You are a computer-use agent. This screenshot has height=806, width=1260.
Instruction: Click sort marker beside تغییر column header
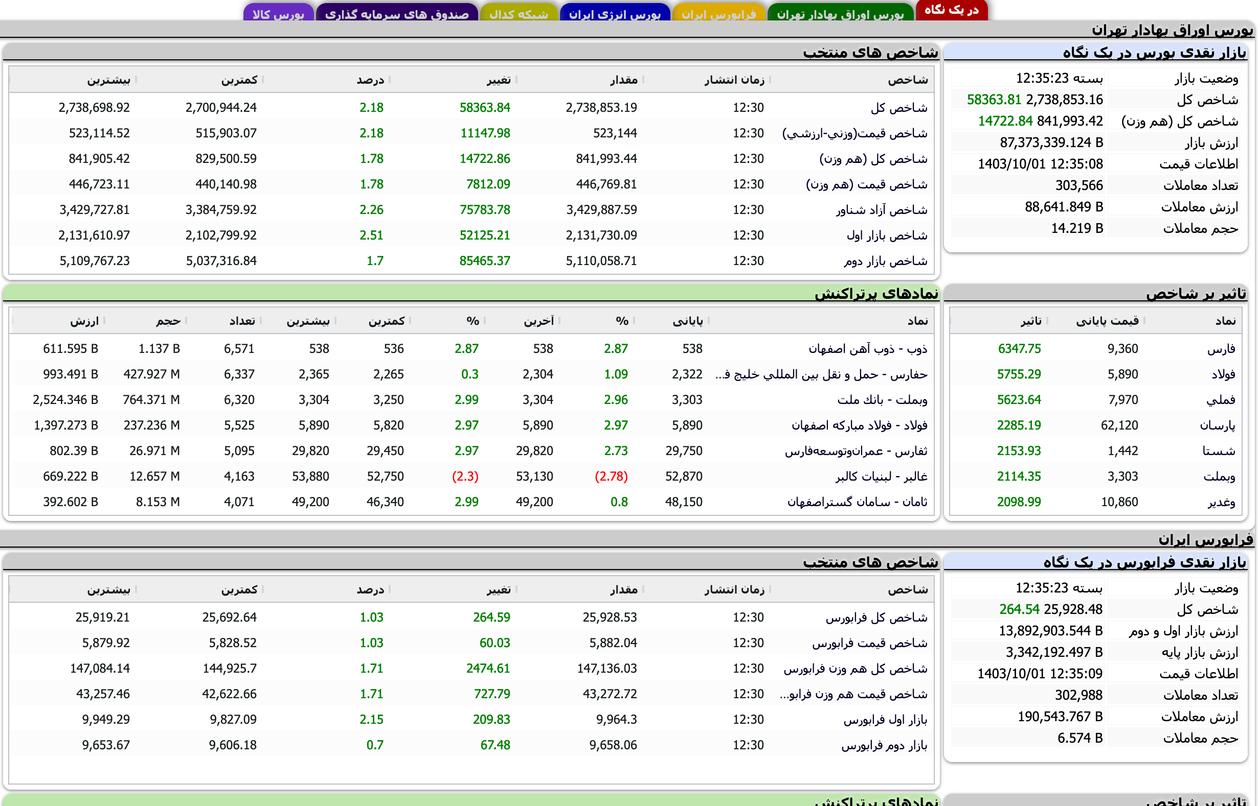pyautogui.click(x=517, y=80)
